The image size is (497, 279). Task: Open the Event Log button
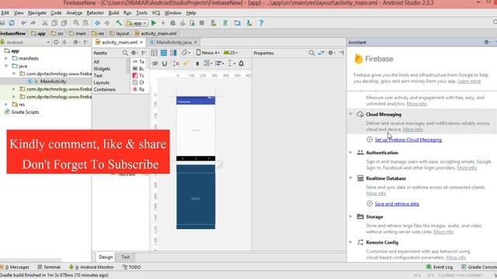pyautogui.click(x=440, y=267)
